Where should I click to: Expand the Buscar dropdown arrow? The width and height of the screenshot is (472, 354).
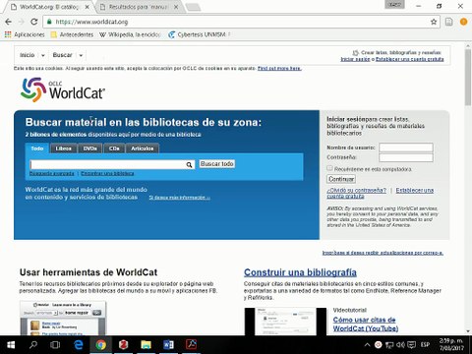[x=81, y=55]
